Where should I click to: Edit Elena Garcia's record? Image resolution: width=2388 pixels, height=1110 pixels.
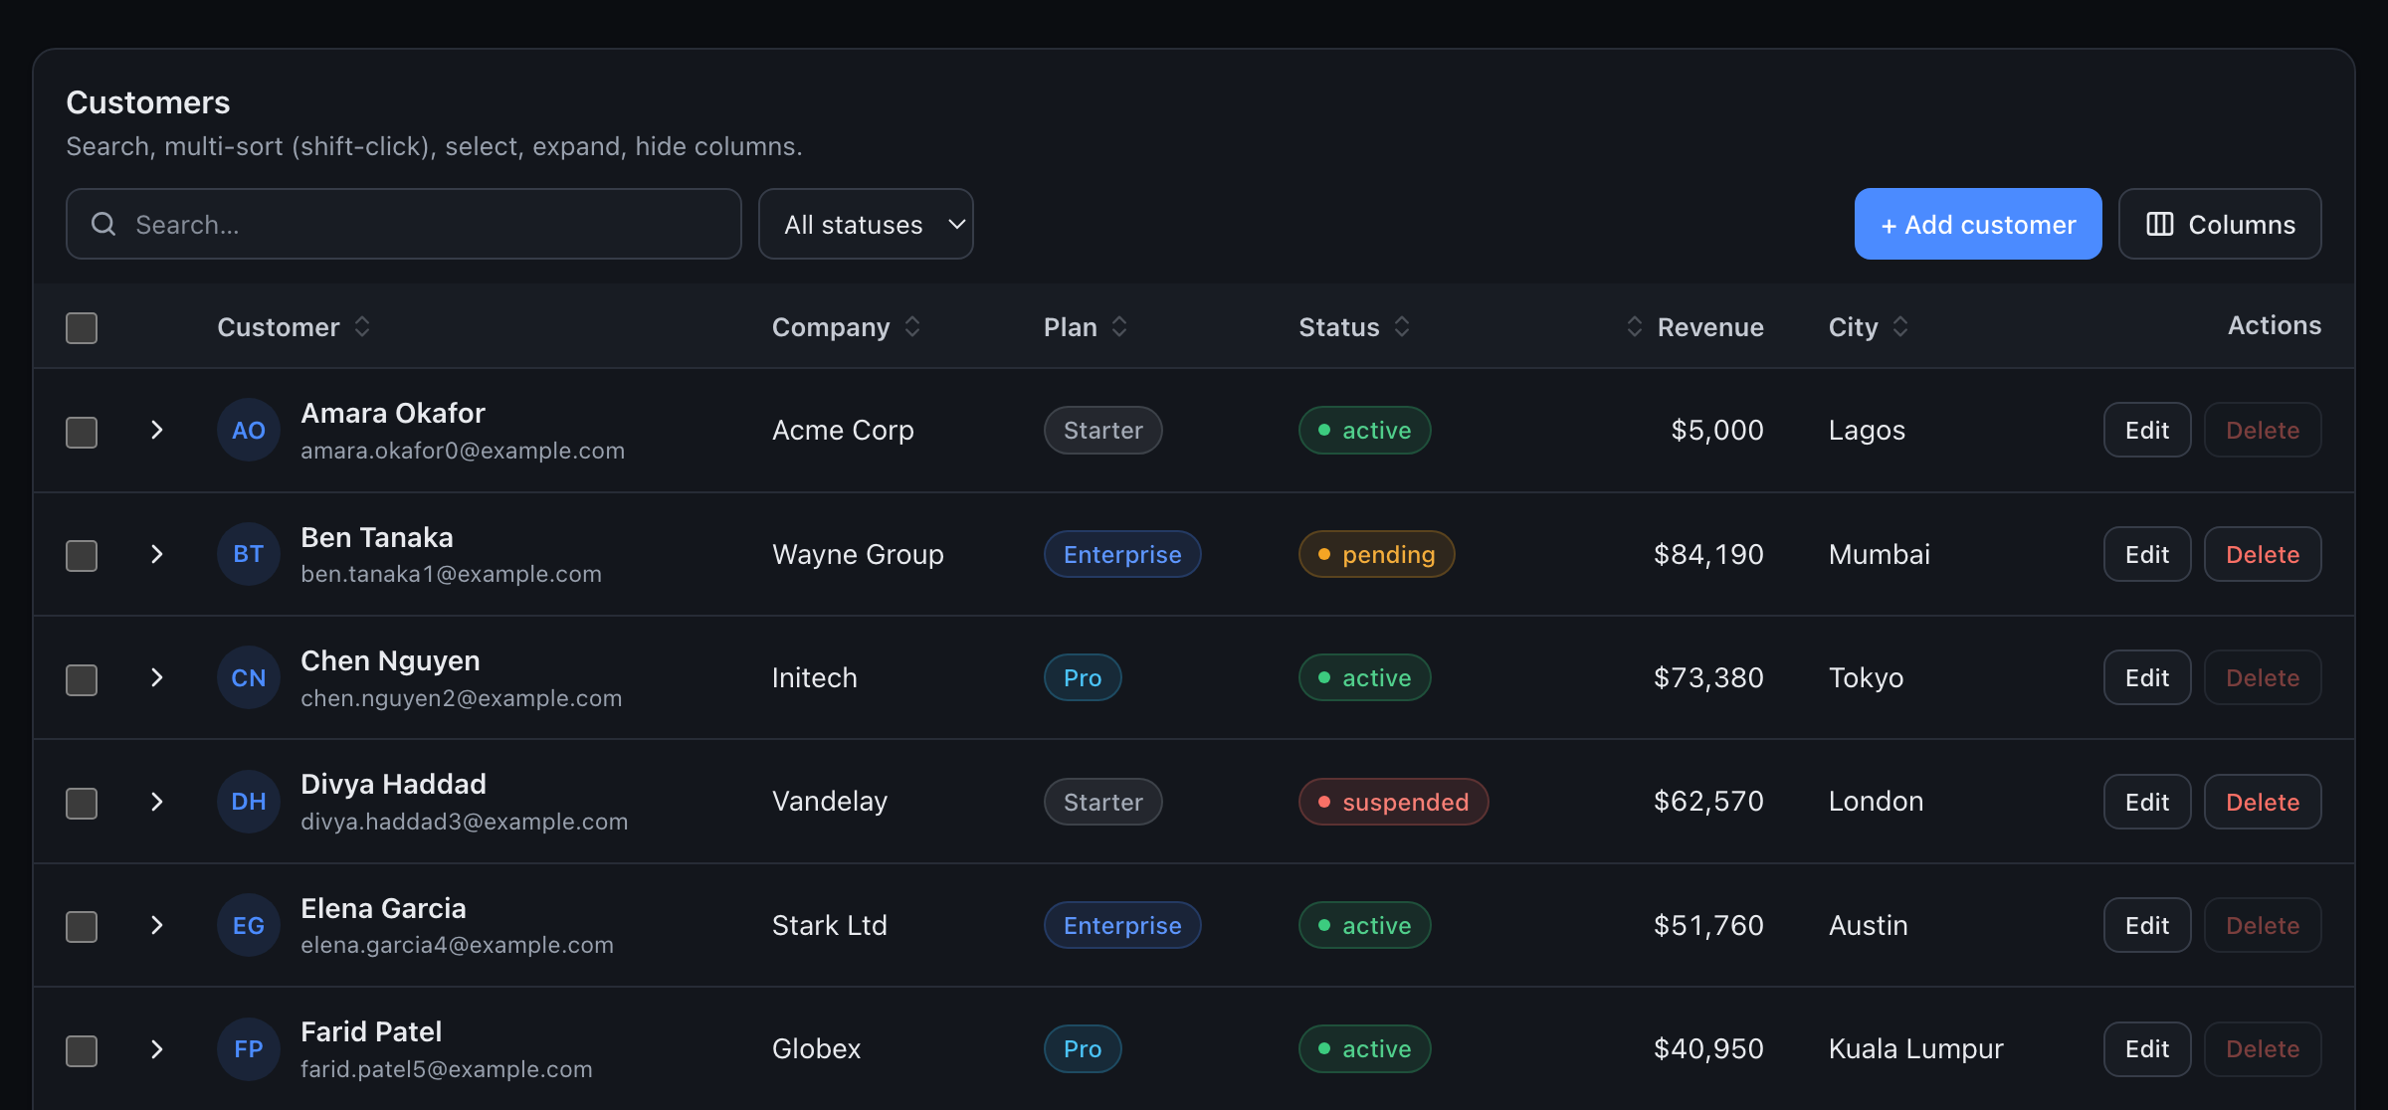[x=2147, y=925]
